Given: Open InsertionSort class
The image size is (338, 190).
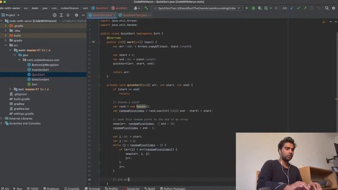Looking at the screenshot, I should point(40,70).
